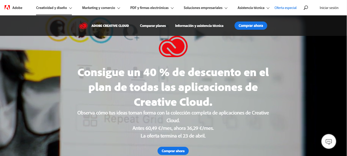The width and height of the screenshot is (347, 156).
Task: Open the Oferta especial link
Action: (x=285, y=8)
